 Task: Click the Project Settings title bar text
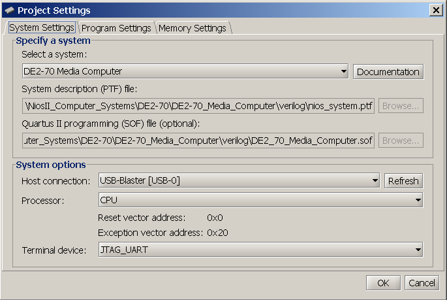[x=54, y=10]
